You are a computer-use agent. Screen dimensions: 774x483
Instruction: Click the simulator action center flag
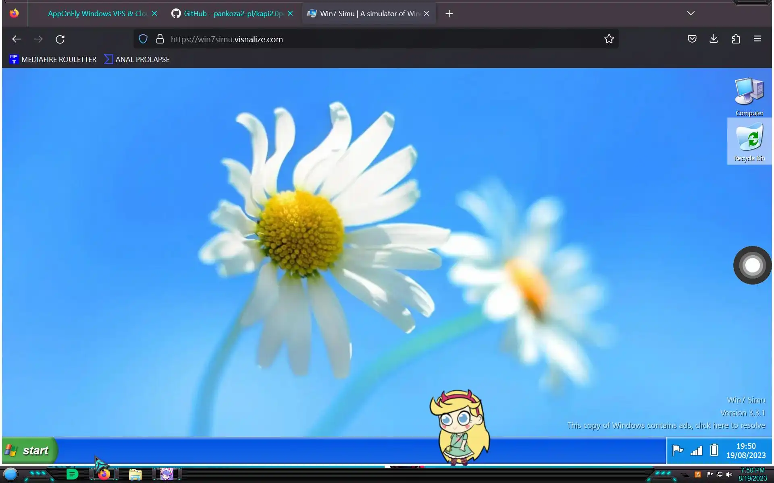pos(678,450)
